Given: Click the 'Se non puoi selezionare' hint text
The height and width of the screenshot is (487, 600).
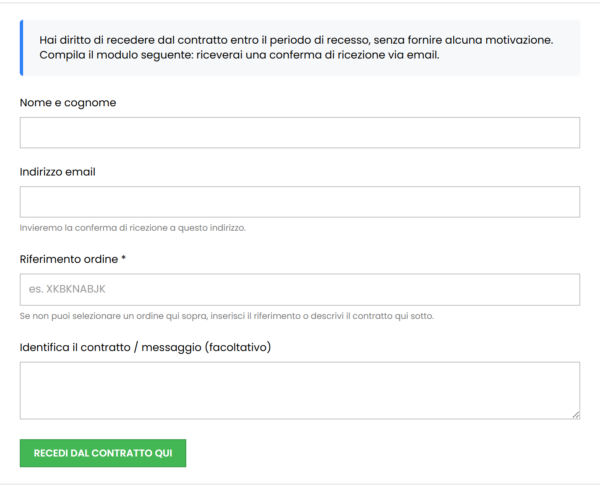Looking at the screenshot, I should click(x=227, y=316).
